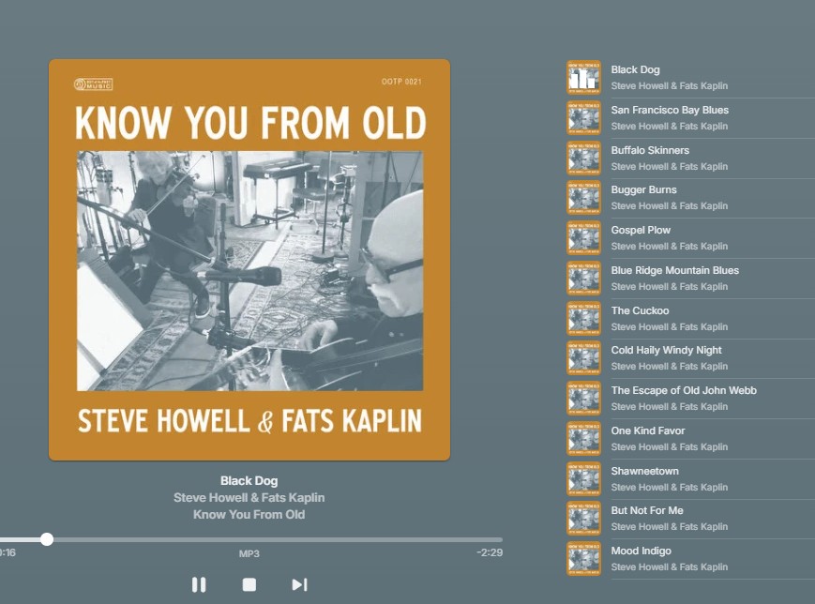The width and height of the screenshot is (815, 604).
Task: Click The Escape of Old John Webb thumbnail
Action: click(x=583, y=399)
